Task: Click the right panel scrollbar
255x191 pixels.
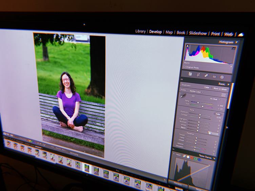Action: 231,96
